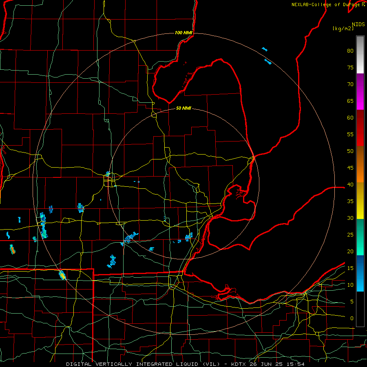Select the 100 NMI range ring label

pos(183,33)
